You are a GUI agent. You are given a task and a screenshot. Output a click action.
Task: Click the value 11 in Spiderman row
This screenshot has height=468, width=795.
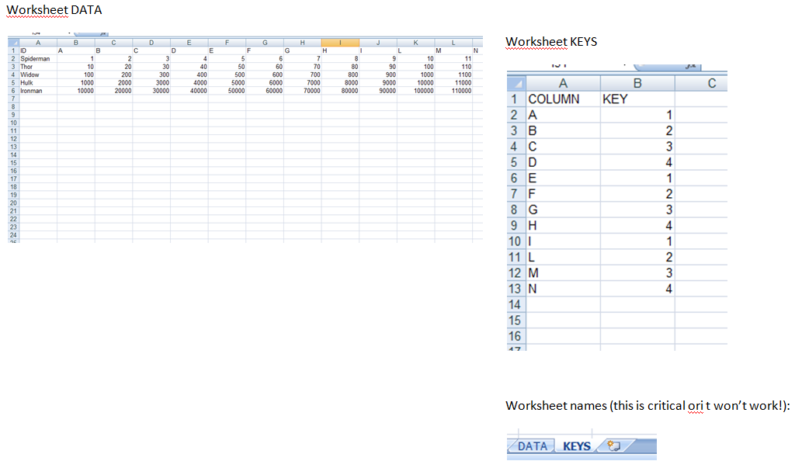pyautogui.click(x=453, y=59)
